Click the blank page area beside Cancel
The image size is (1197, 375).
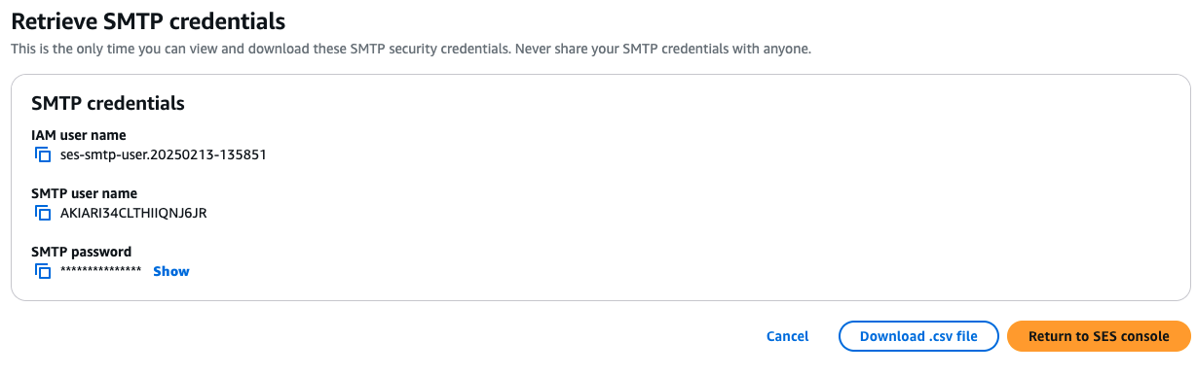pos(390,336)
